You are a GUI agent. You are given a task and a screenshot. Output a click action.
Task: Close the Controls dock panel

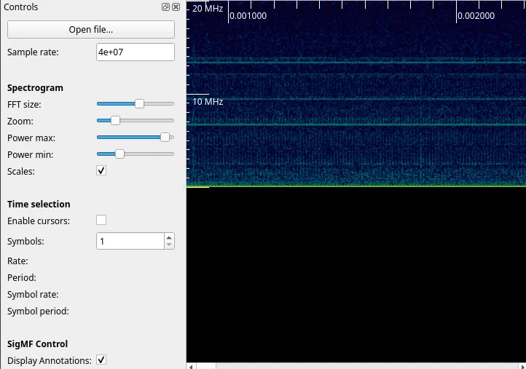click(176, 7)
